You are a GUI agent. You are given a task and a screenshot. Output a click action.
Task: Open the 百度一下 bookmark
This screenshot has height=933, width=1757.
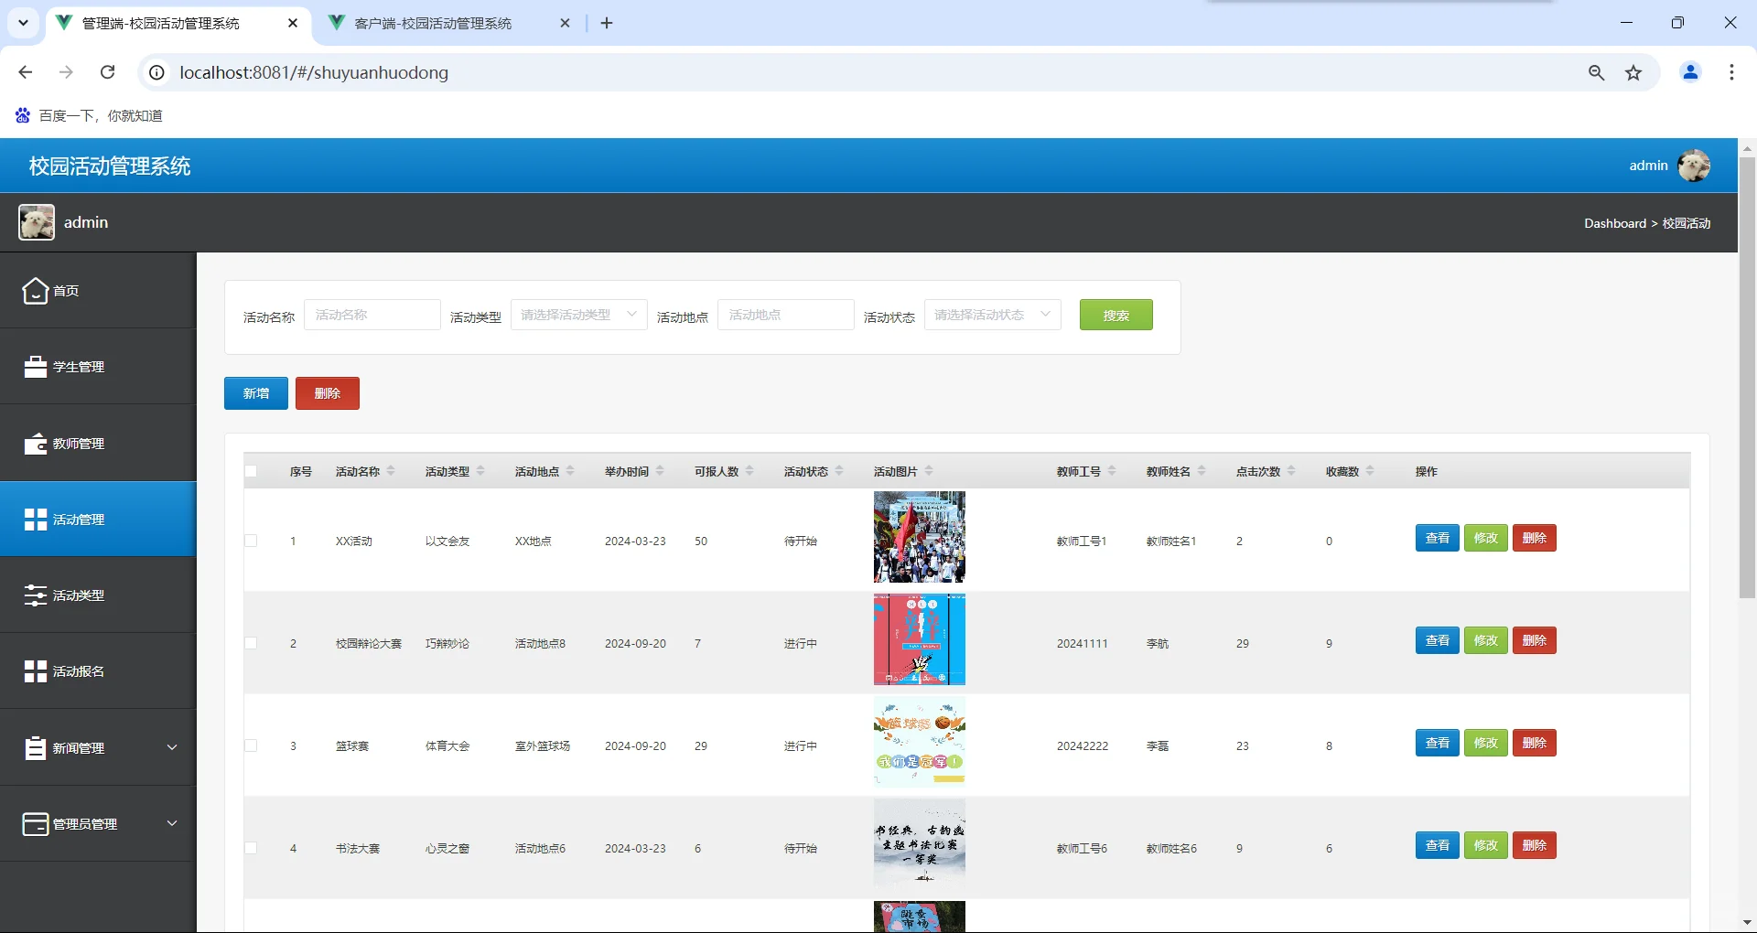(x=90, y=115)
